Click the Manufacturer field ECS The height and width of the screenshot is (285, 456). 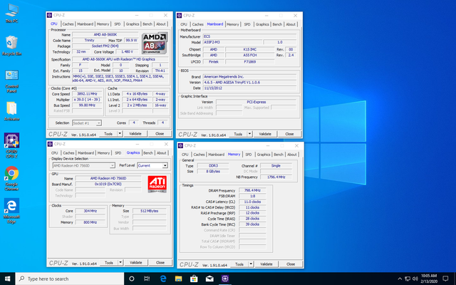click(x=249, y=36)
